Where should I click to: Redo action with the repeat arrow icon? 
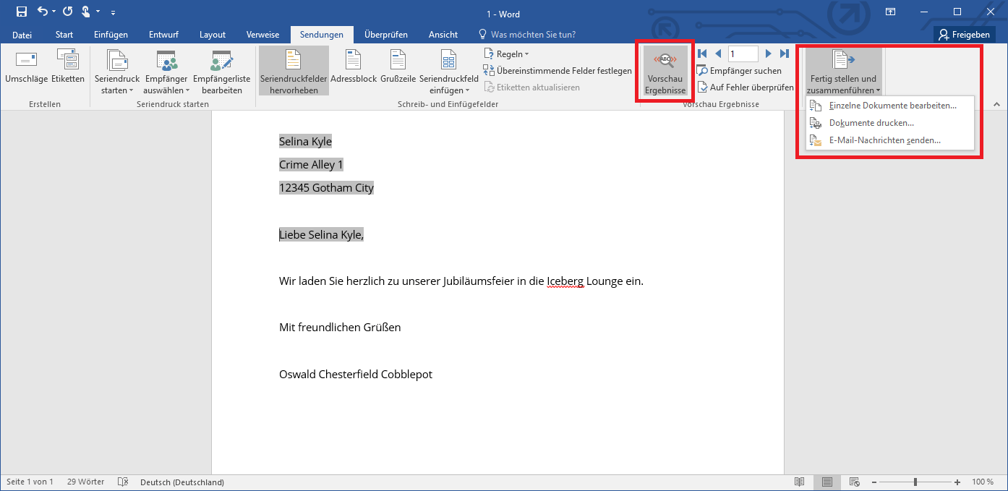pyautogui.click(x=68, y=12)
